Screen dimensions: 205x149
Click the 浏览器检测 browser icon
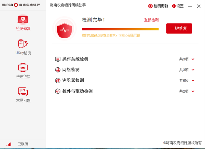[x=58, y=81]
